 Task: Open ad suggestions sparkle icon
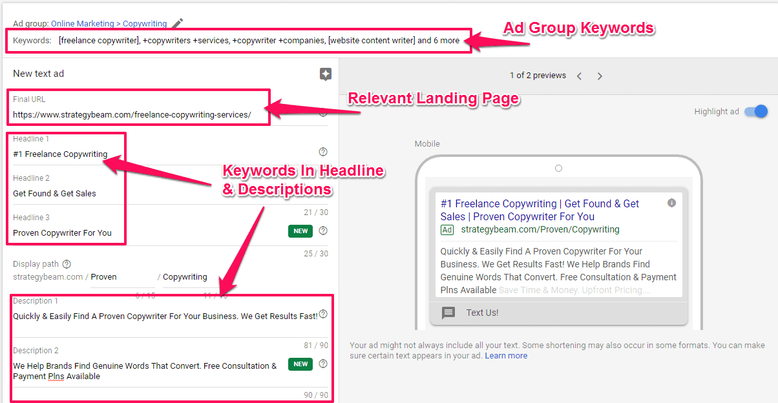click(326, 74)
